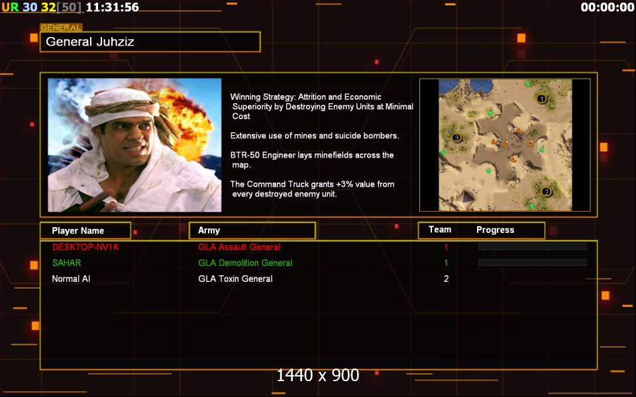Click the pyramid landmark on the minimap
The image size is (636, 397).
tap(466, 199)
